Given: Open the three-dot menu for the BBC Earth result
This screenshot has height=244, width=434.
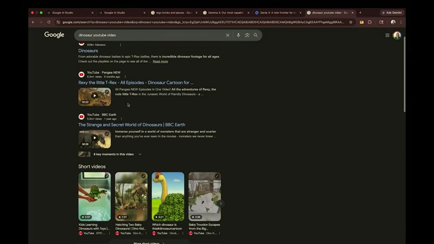Looking at the screenshot, I should click(x=121, y=119).
